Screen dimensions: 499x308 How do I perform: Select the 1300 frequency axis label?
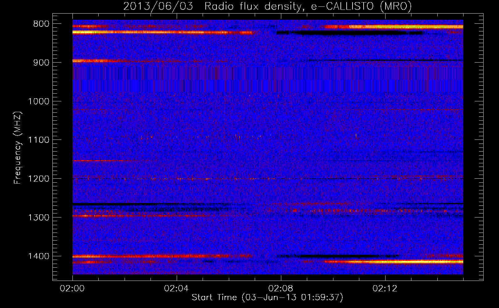pos(39,217)
